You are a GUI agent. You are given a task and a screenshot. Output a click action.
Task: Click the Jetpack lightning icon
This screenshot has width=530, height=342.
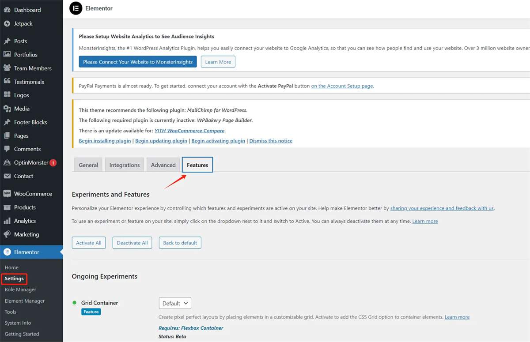click(x=7, y=24)
